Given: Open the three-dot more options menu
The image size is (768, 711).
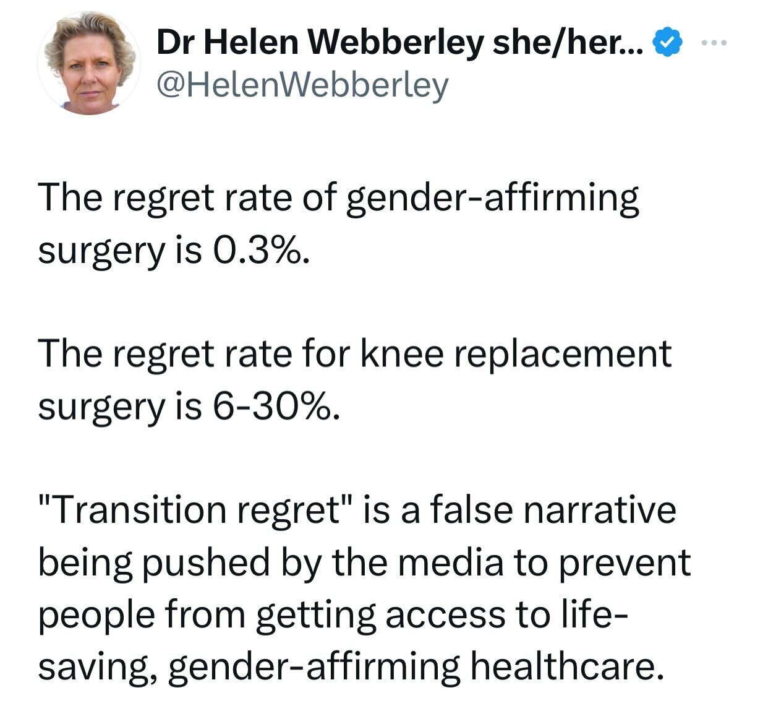Looking at the screenshot, I should click(x=716, y=43).
